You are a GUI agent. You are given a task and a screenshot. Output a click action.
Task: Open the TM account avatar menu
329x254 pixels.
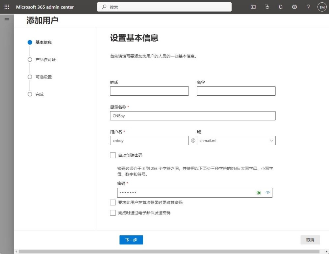click(x=322, y=7)
